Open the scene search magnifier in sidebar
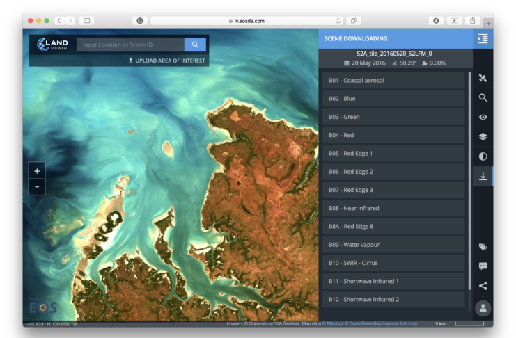 coord(483,98)
